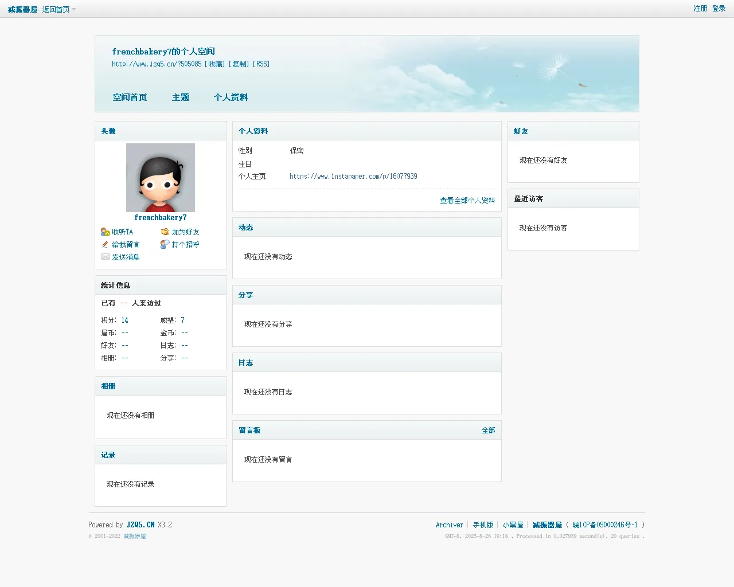Click the frenchbakery7 avatar image
Image resolution: width=734 pixels, height=587 pixels.
[161, 178]
